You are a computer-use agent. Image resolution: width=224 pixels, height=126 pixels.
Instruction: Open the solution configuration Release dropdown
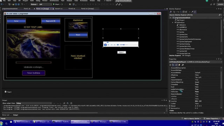(34, 5)
